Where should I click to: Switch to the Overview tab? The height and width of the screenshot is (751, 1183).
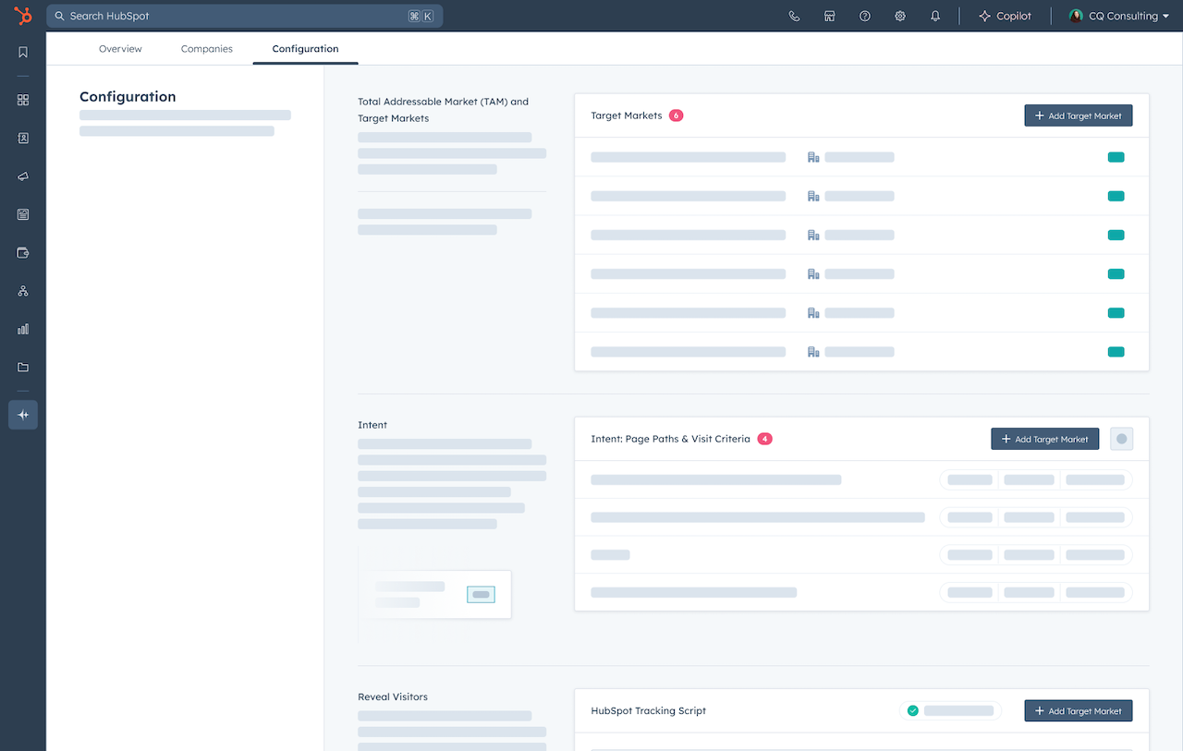(120, 48)
